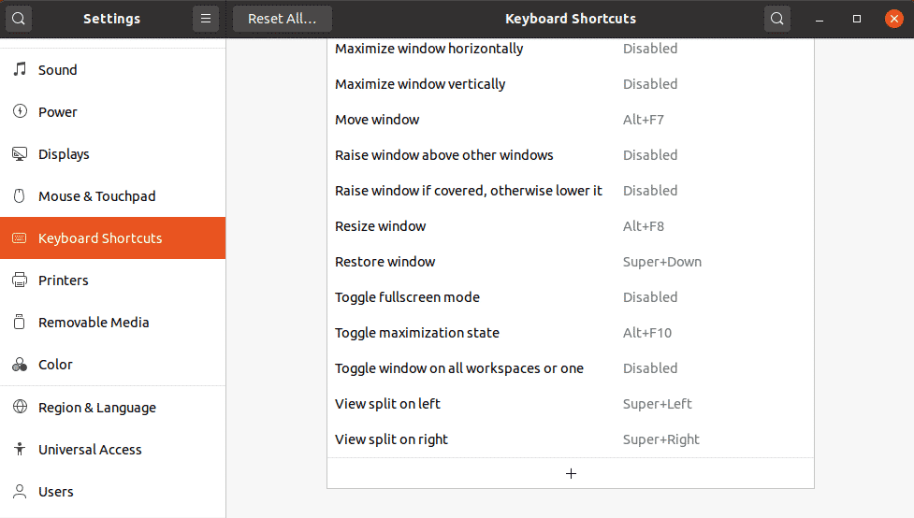Click the search icon beside Keyboard Shortcuts title
The image size is (914, 518).
click(776, 19)
